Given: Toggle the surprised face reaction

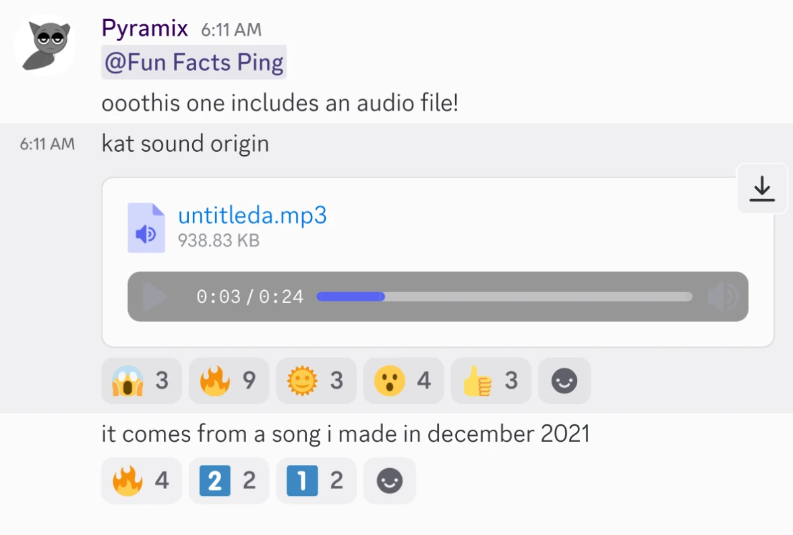Looking at the screenshot, I should [x=403, y=381].
